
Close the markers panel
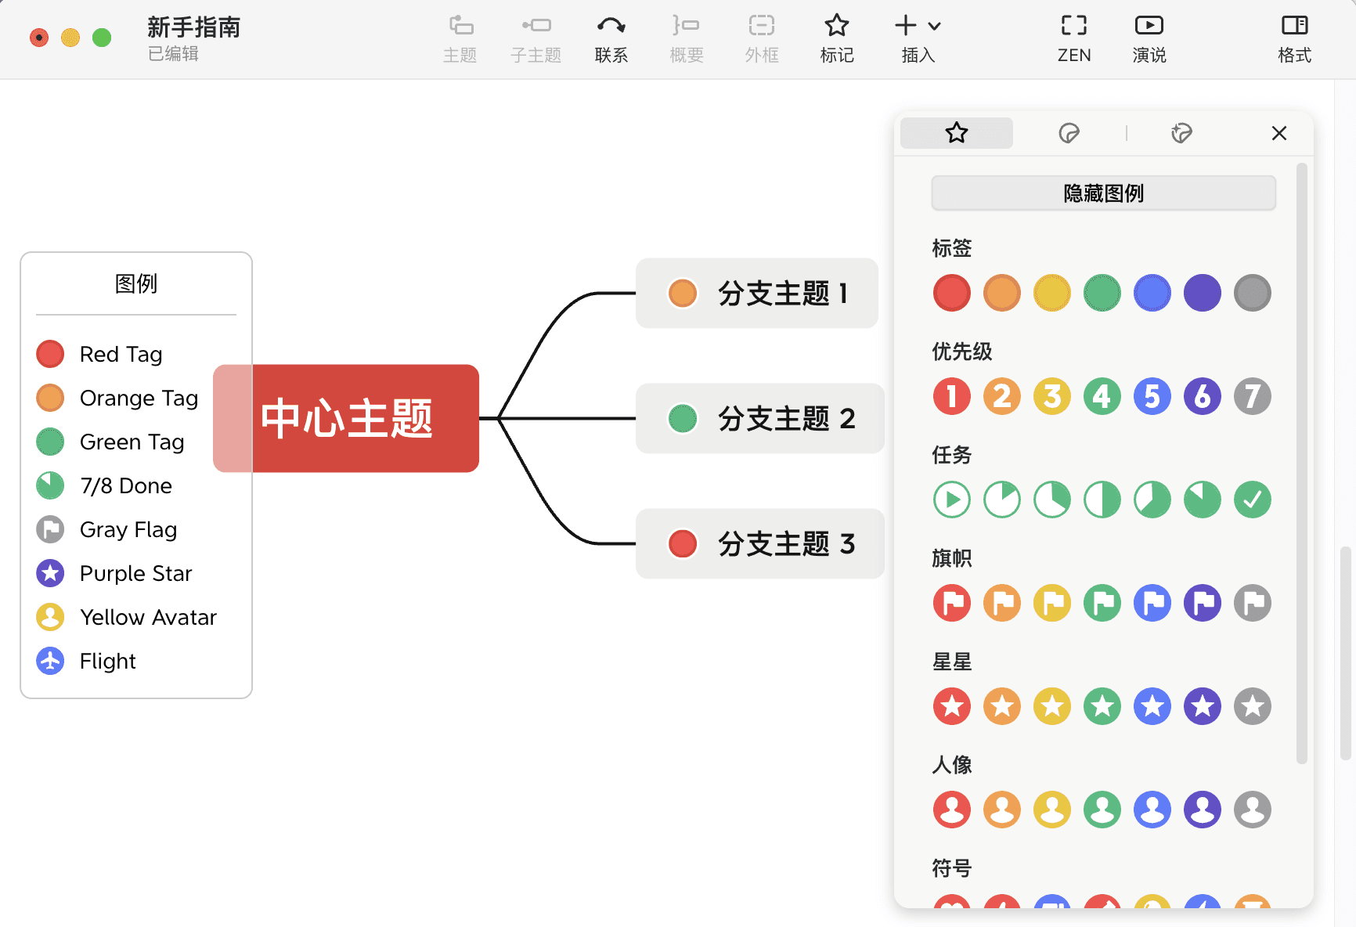pyautogui.click(x=1278, y=133)
